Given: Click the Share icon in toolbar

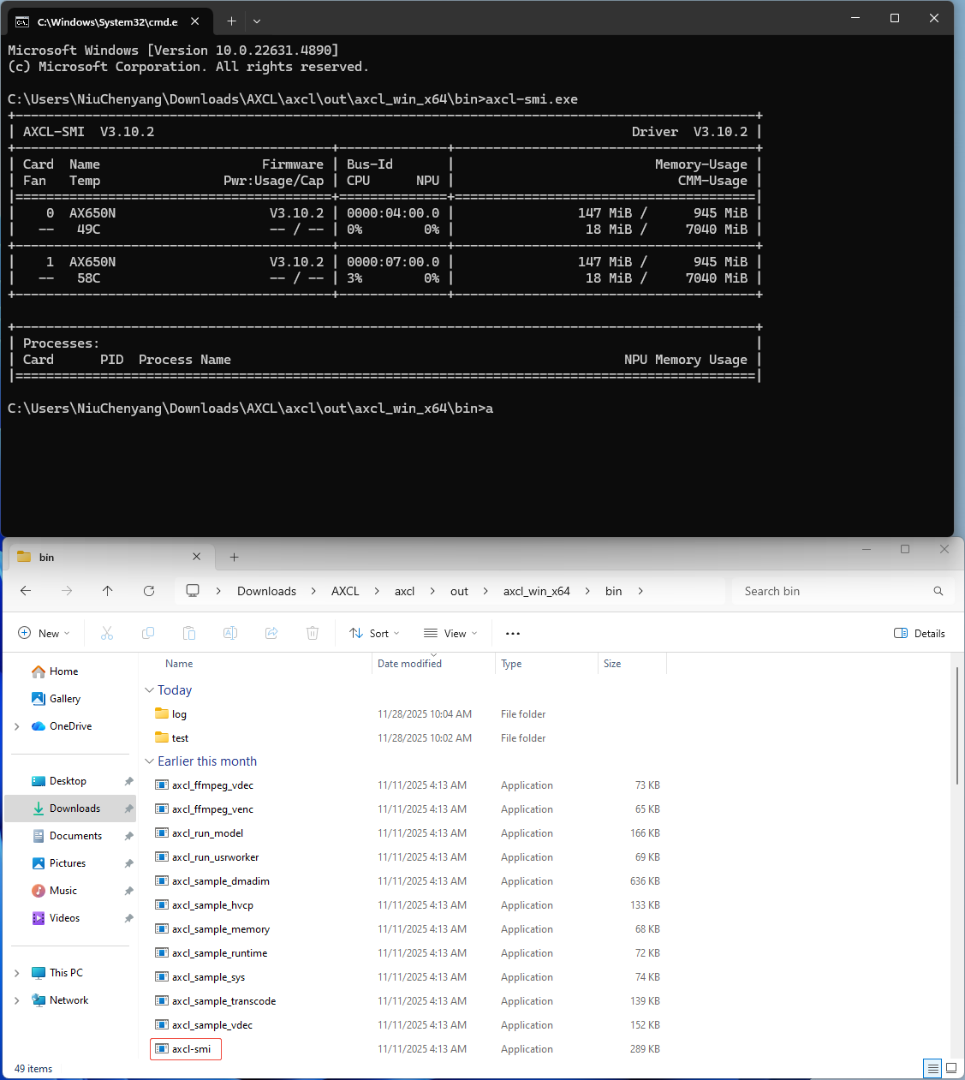Looking at the screenshot, I should (x=271, y=634).
